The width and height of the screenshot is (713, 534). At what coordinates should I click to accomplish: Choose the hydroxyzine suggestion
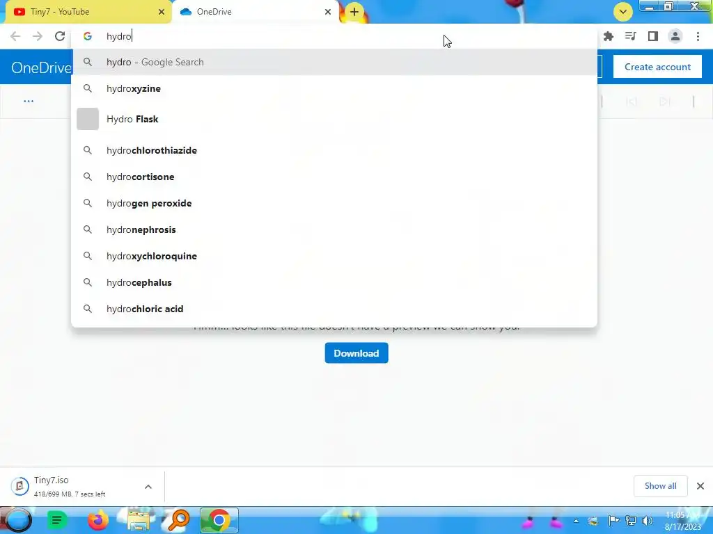[334, 88]
